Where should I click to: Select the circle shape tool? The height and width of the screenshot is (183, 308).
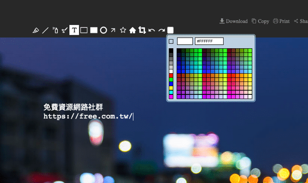click(x=103, y=30)
